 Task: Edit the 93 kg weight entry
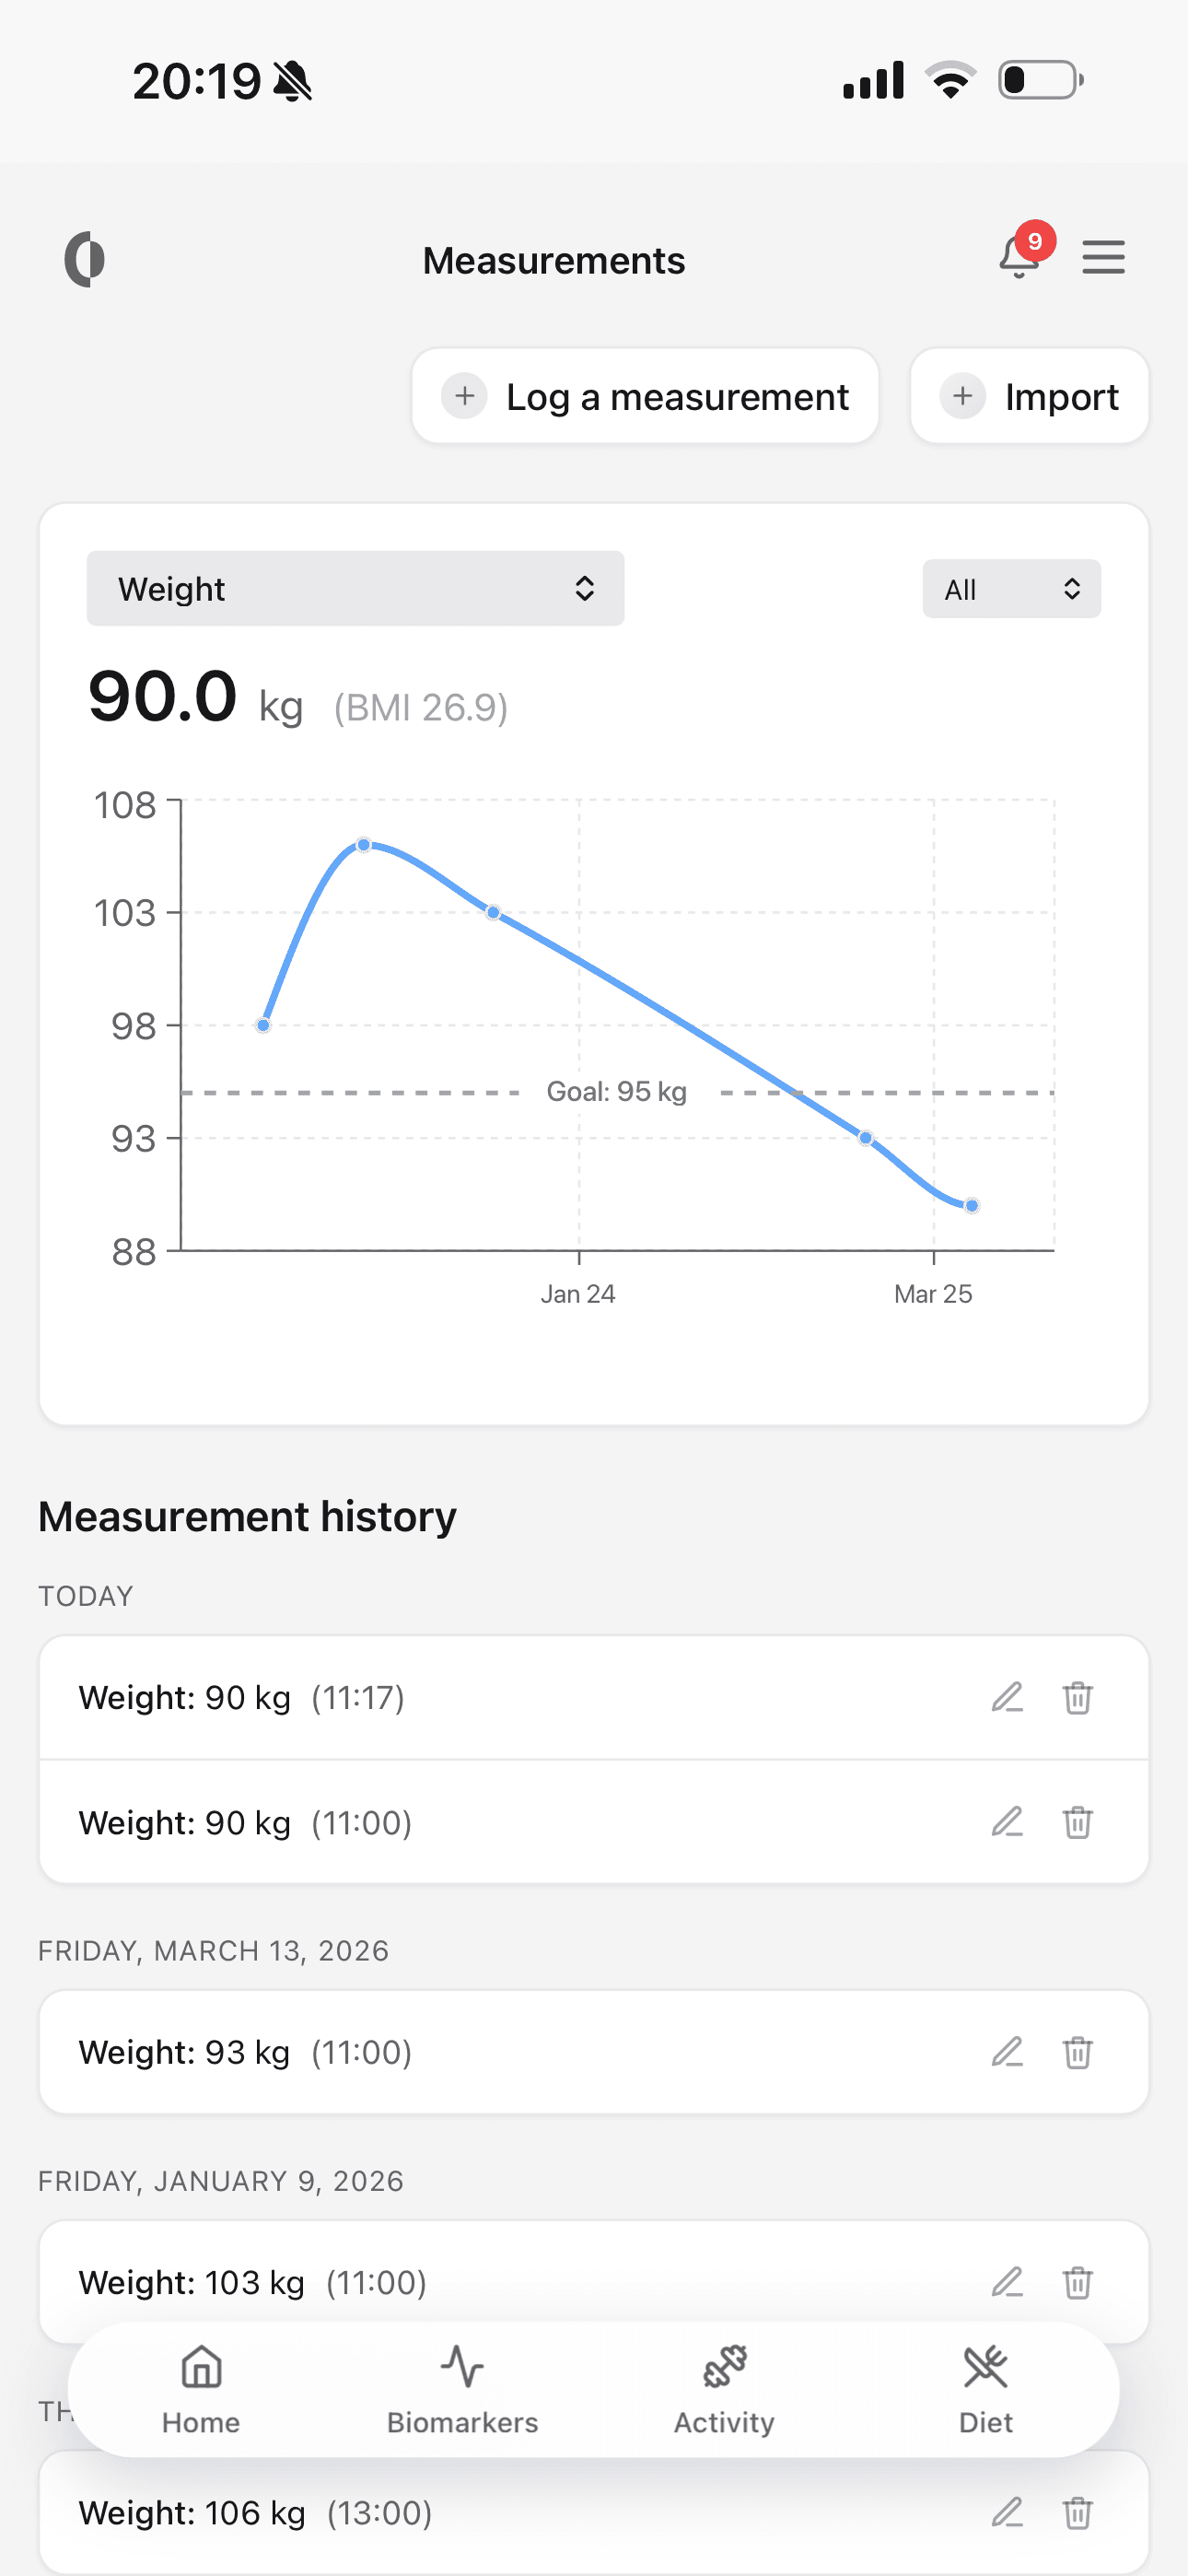1007,2052
